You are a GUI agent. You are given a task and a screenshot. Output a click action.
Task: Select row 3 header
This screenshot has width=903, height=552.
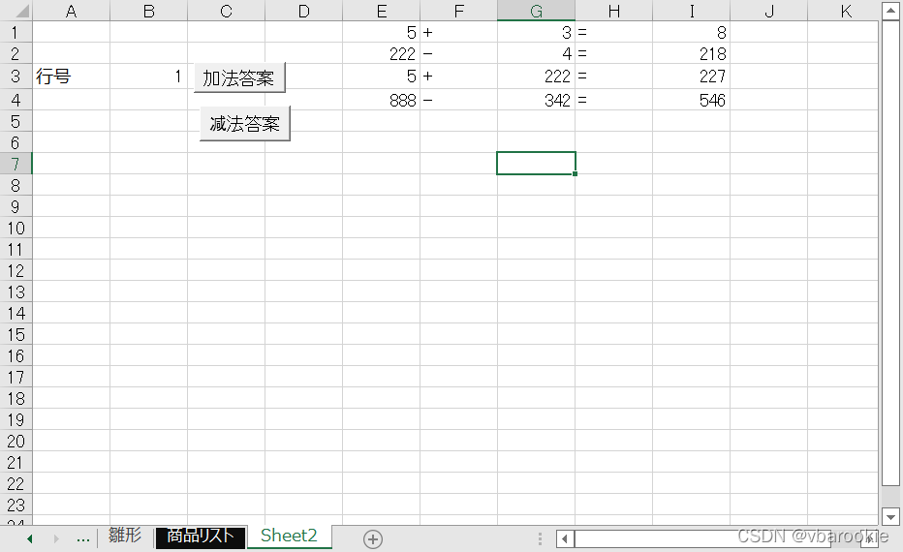(x=16, y=76)
